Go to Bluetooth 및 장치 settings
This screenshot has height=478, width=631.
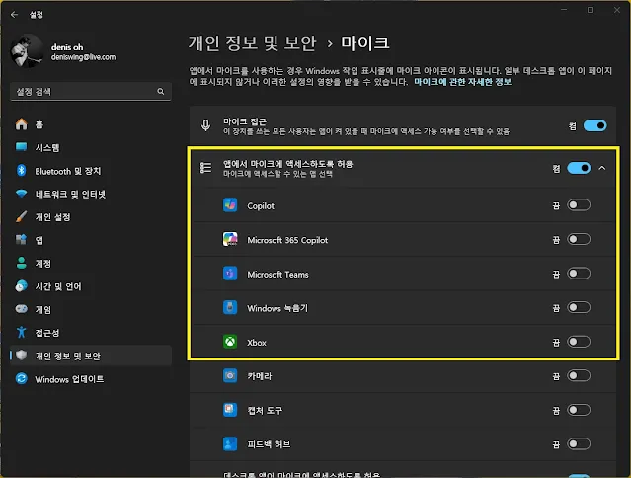91,171
